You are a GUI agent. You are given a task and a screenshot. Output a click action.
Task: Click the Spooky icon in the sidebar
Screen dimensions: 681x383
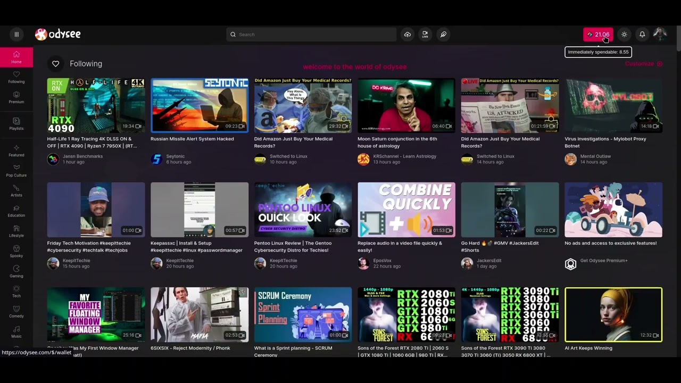[x=16, y=248]
